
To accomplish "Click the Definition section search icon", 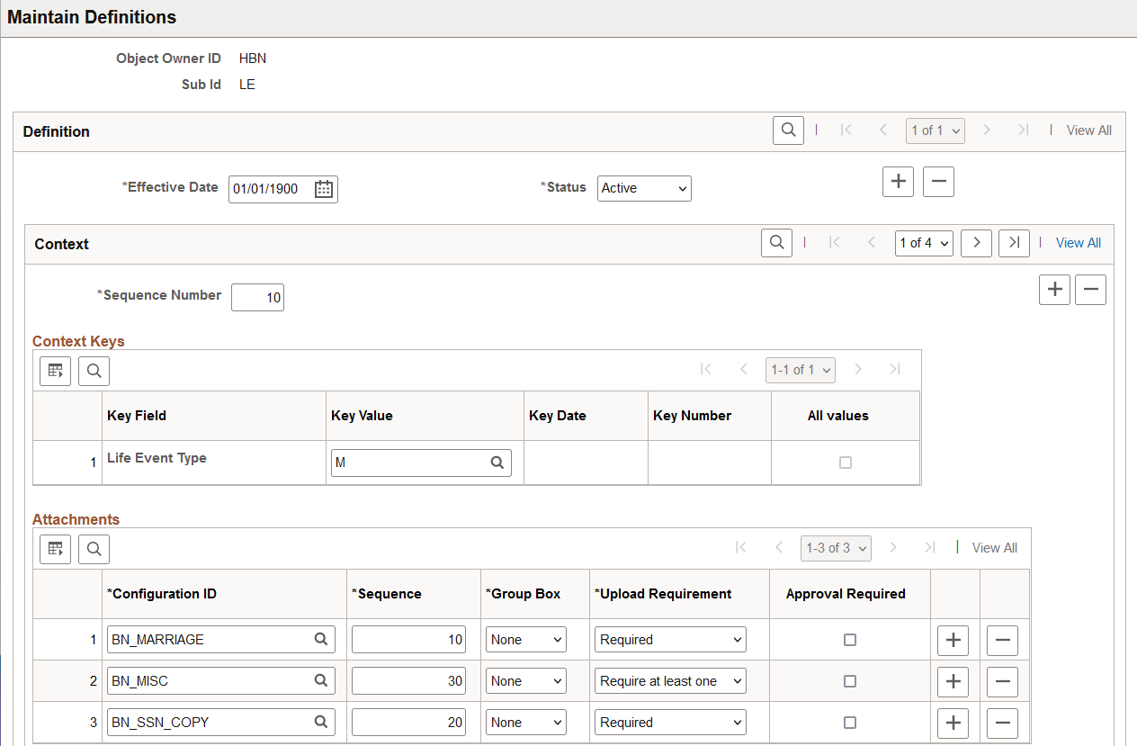I will pos(788,130).
